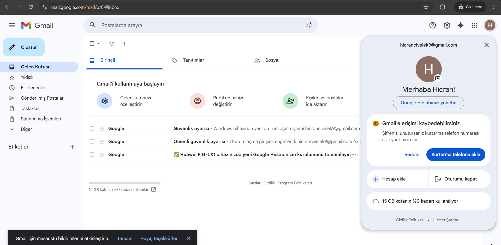
Task: Refresh the inbox mail list
Action: pos(111,43)
